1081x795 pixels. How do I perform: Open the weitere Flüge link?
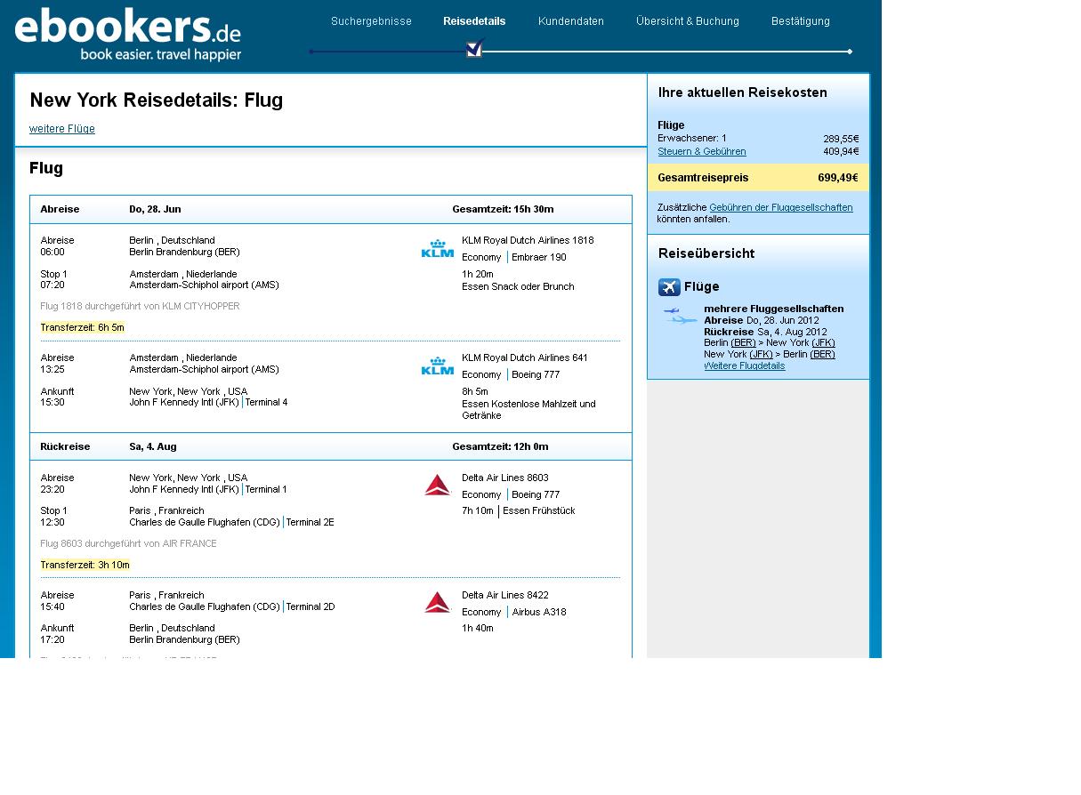click(x=62, y=129)
